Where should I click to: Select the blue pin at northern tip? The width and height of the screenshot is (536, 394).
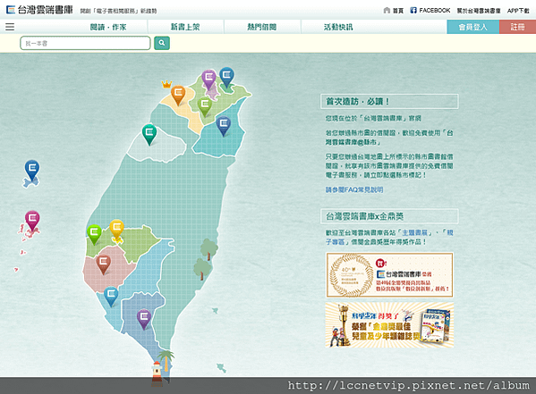click(x=226, y=77)
